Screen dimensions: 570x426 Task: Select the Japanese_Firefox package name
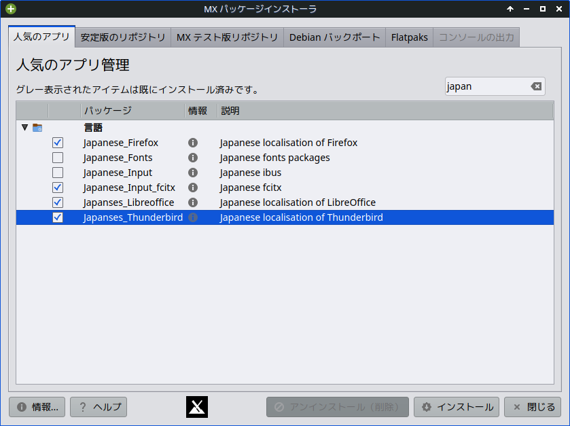point(121,143)
